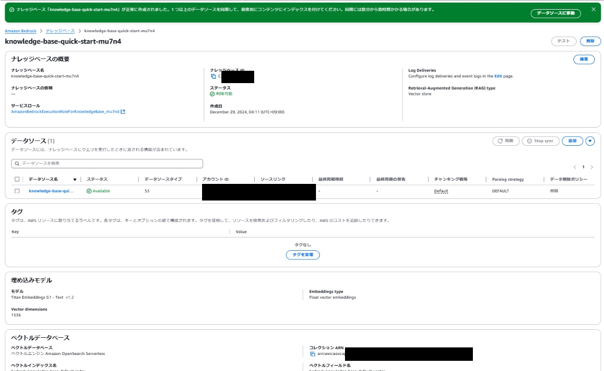The height and width of the screenshot is (371, 604).
Task: Click the creation date December 29, 2024 text
Action: point(247,112)
